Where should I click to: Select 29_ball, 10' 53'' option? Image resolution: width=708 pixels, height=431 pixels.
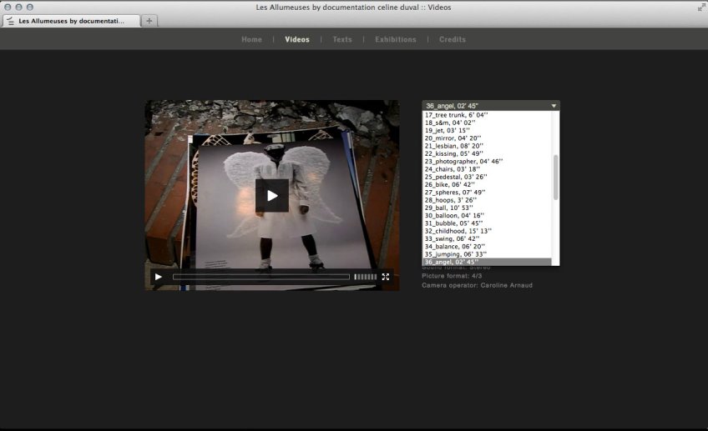coord(487,208)
